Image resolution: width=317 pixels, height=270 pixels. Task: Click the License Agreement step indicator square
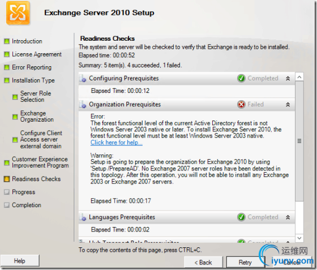coord(7,54)
